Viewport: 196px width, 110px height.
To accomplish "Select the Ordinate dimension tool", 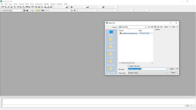I will [x=11, y=7].
